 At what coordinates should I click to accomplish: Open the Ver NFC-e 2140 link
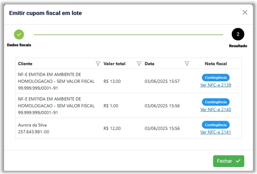(216, 109)
